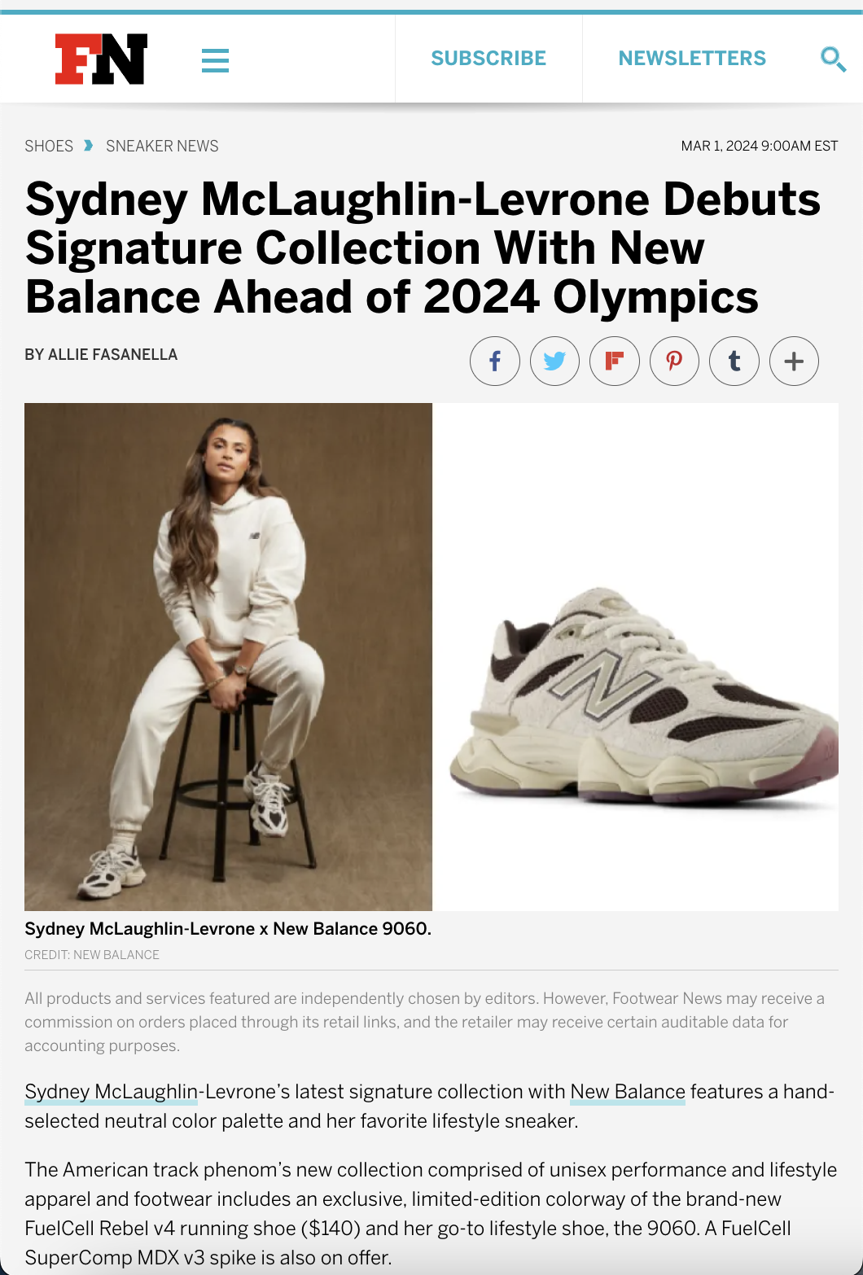The width and height of the screenshot is (863, 1275).
Task: Share article on Facebook
Action: tap(495, 361)
